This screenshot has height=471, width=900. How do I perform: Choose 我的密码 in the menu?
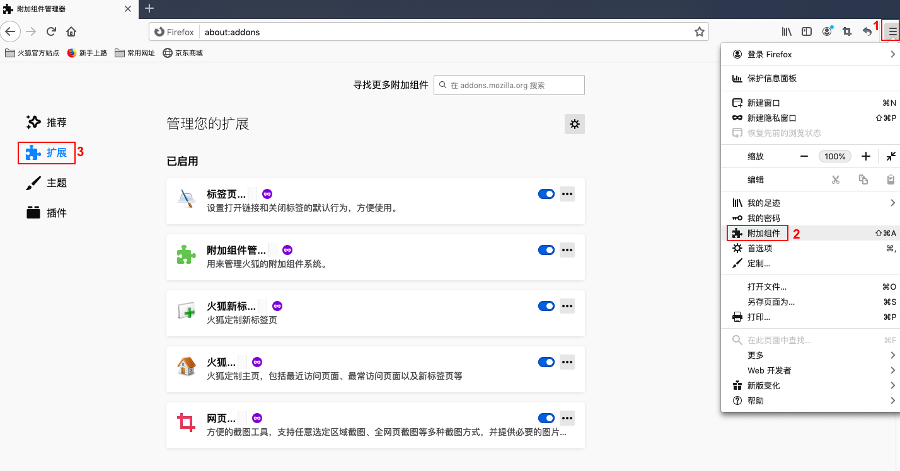[x=812, y=218]
